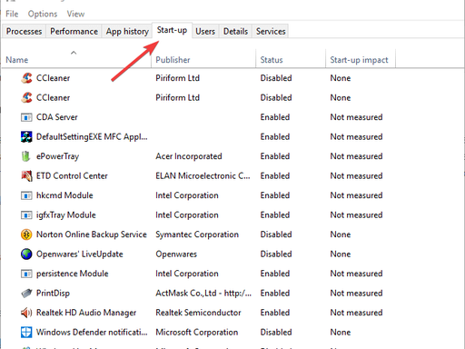The height and width of the screenshot is (349, 465).
Task: Select the igfxTray Module entry
Action: (66, 215)
